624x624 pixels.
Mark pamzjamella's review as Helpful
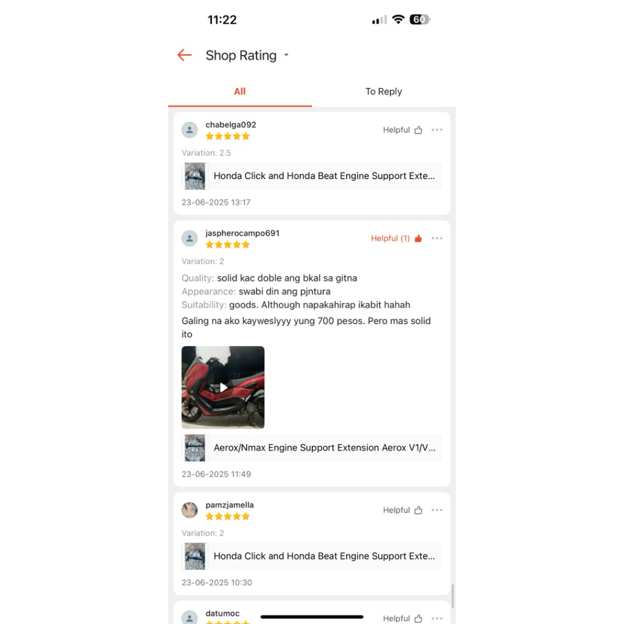click(x=402, y=510)
